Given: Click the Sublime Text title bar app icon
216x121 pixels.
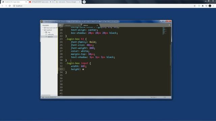Looking at the screenshot, I should coord(42,22).
